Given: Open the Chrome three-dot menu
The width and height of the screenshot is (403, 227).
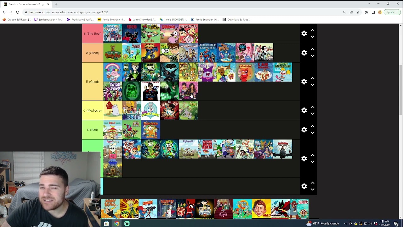Looking at the screenshot, I should pos(398,12).
